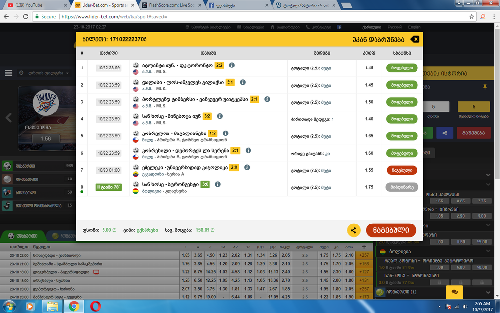Click blue share button in history panel
The image size is (500, 313).
coord(444,133)
